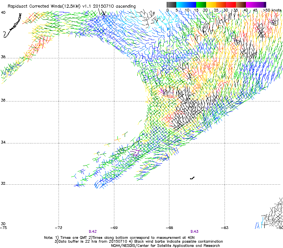Screen dimensions: 283x248
Task: Click the '30' latitude axis label
Action: click(3, 224)
